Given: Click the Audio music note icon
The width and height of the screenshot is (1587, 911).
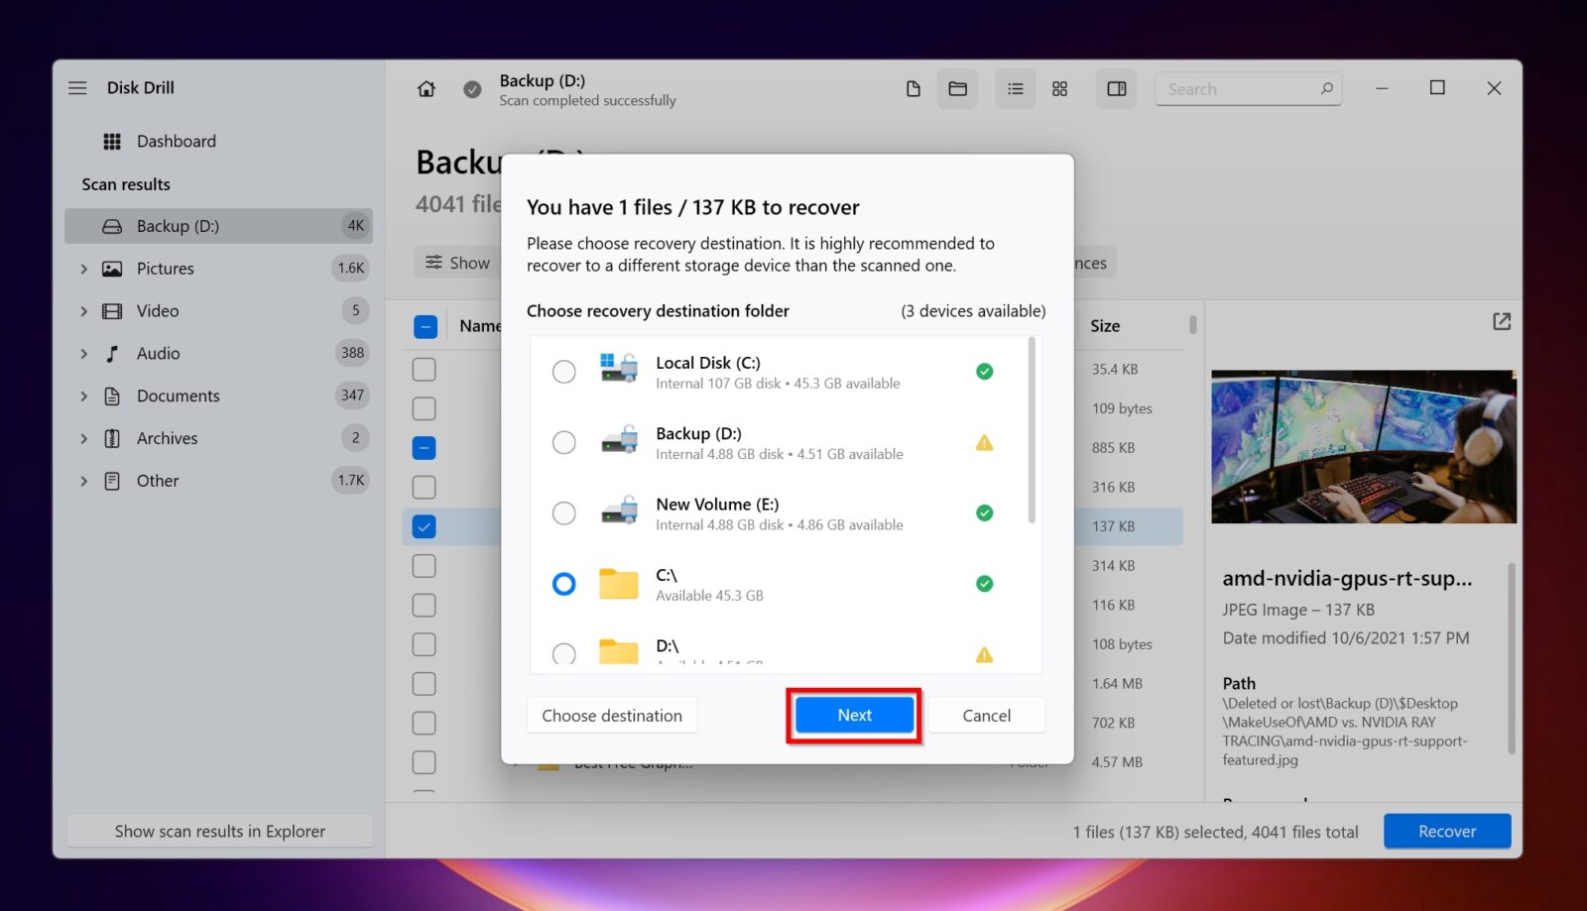Looking at the screenshot, I should [112, 354].
